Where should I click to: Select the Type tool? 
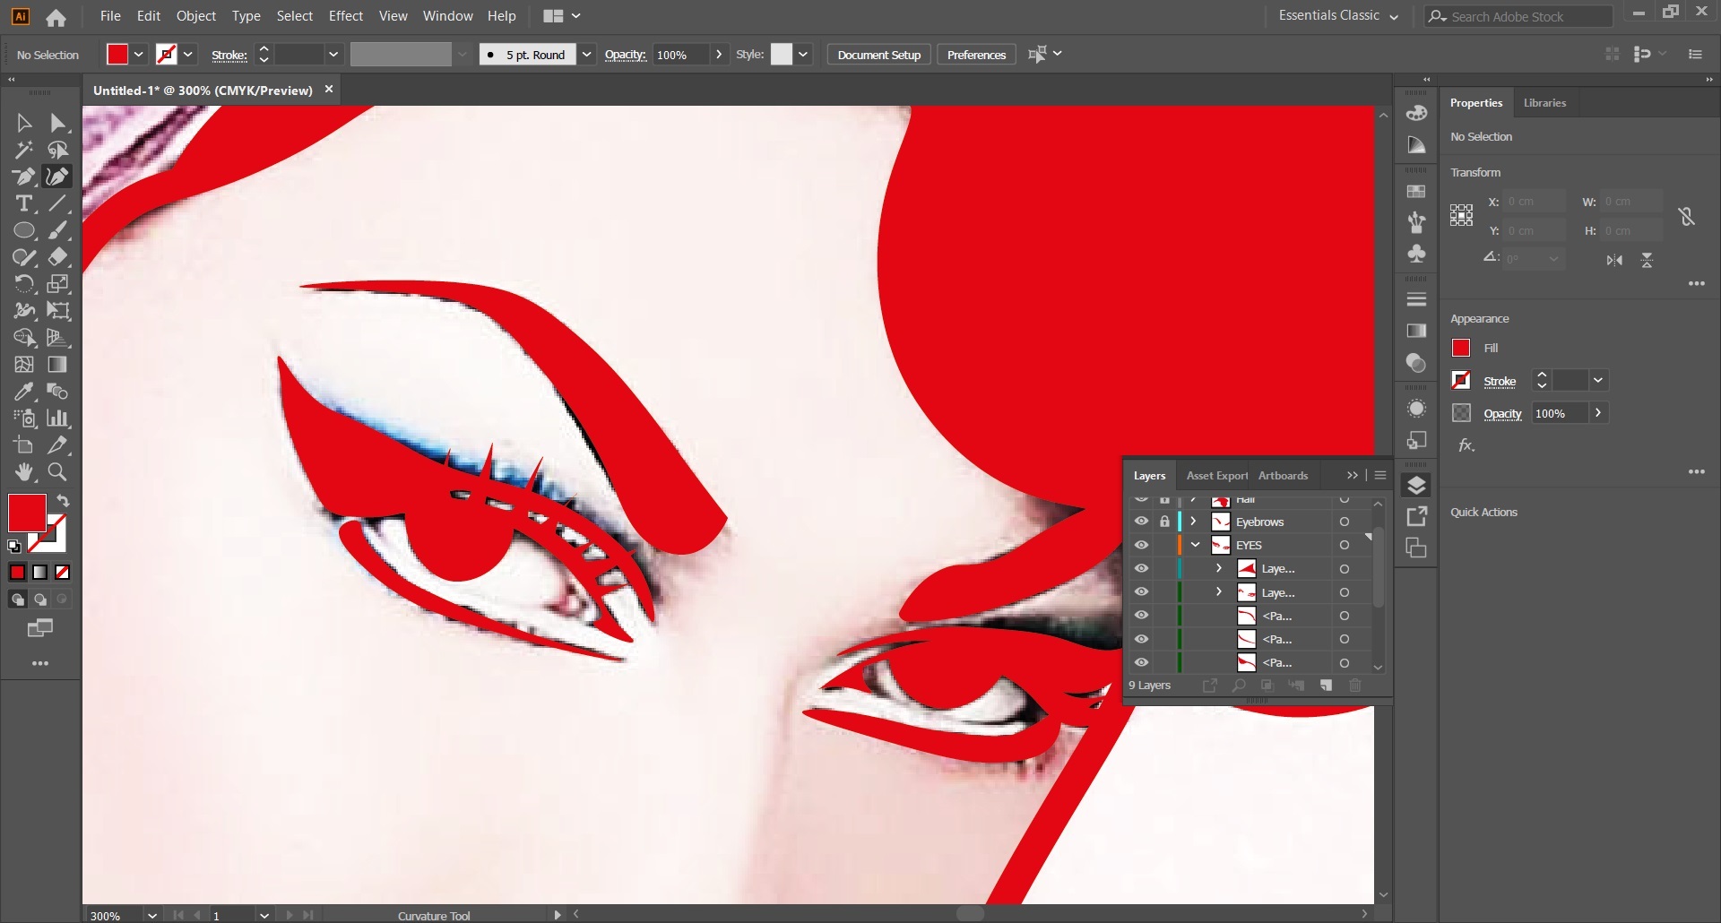click(x=24, y=203)
